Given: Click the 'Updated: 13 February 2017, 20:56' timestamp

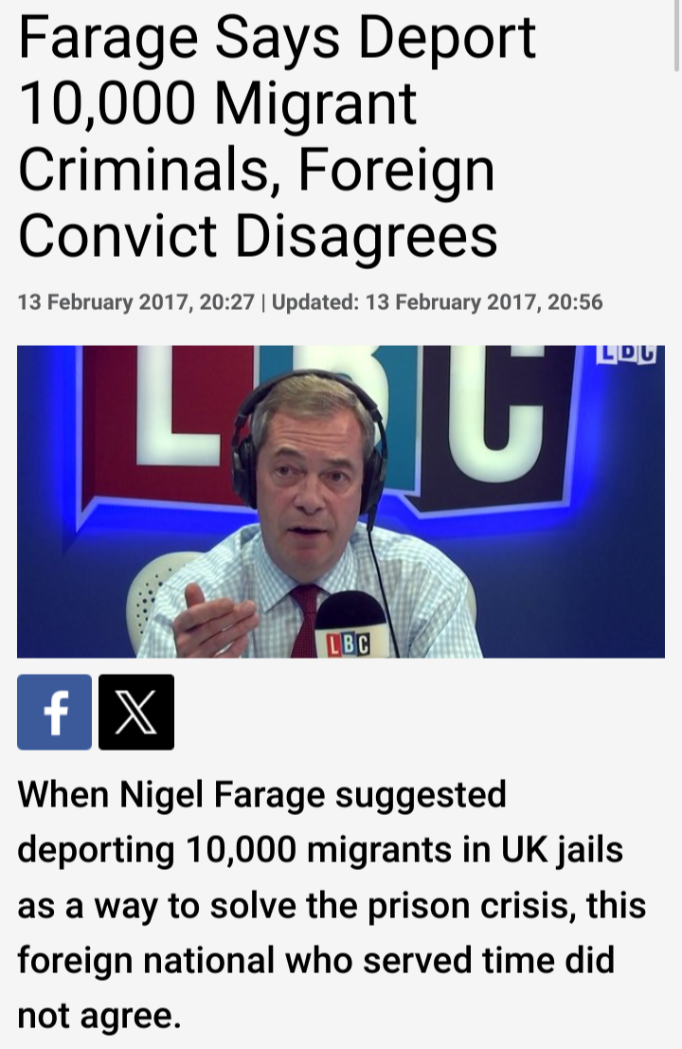Looking at the screenshot, I should click(438, 302).
